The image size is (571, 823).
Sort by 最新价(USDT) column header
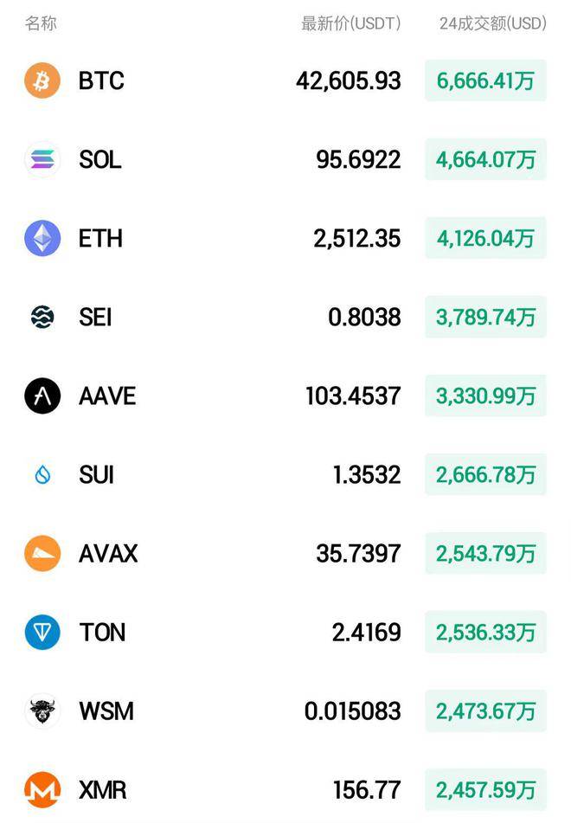(x=350, y=23)
